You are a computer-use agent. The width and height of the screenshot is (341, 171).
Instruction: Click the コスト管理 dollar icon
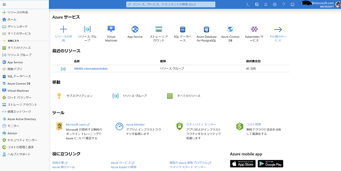coord(239,126)
